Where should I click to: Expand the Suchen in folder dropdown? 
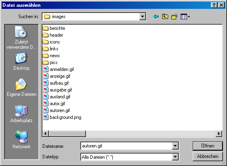pyautogui.click(x=143, y=17)
